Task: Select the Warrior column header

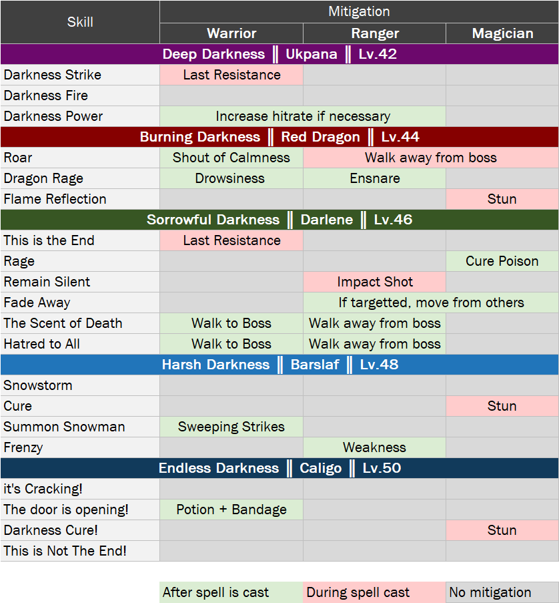Action: coord(231,33)
